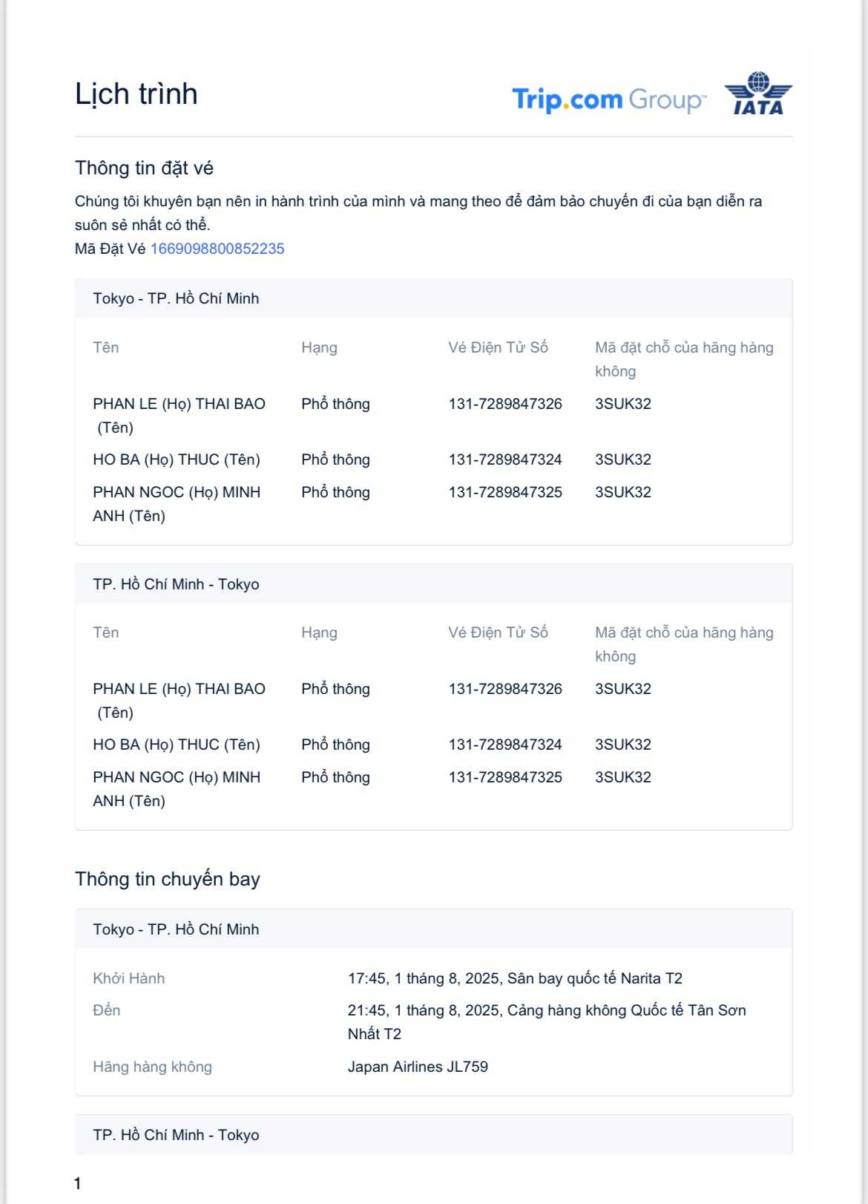868x1204 pixels.
Task: Click PHAN NGOC MINH ANH in second table
Action: click(177, 788)
